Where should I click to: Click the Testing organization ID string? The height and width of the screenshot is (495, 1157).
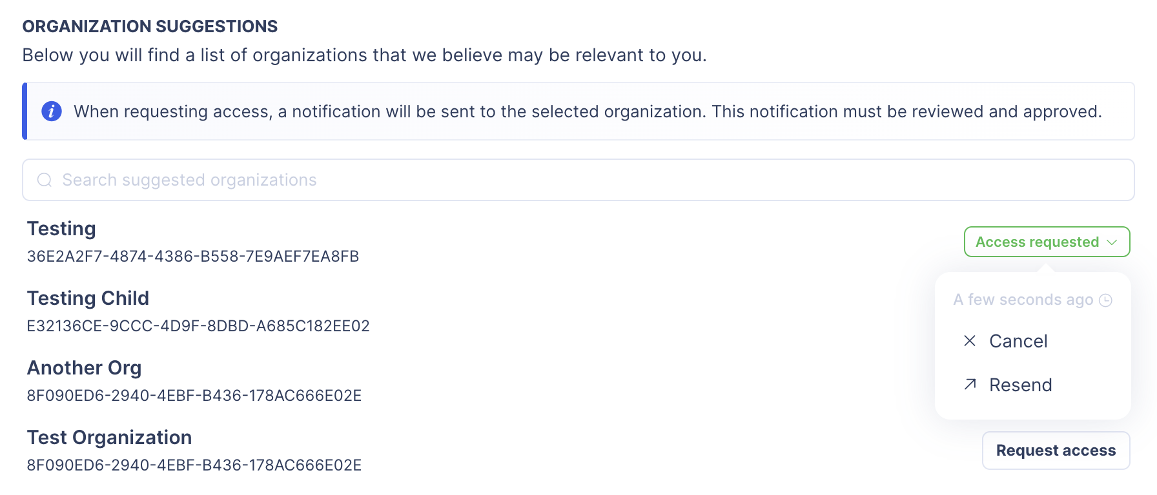pos(192,257)
